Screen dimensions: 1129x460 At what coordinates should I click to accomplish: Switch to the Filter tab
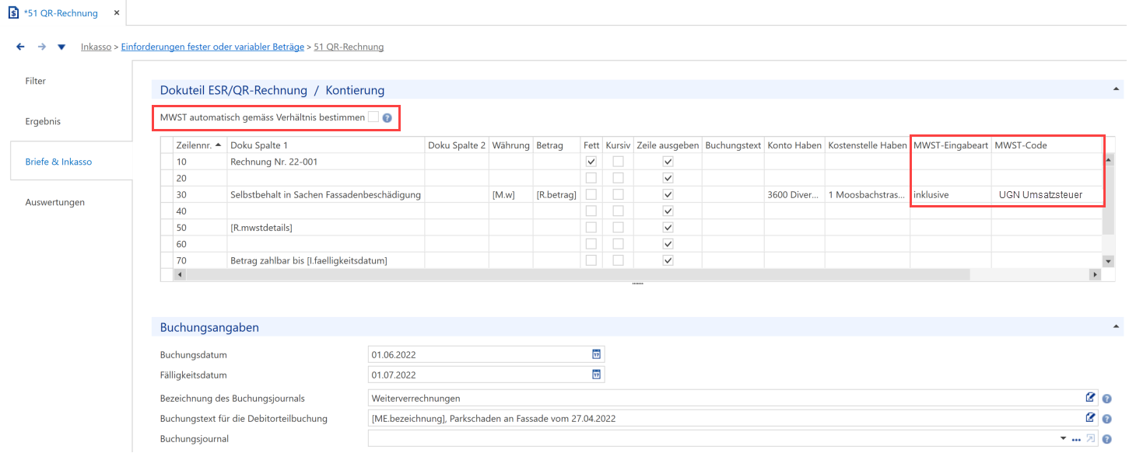click(36, 81)
